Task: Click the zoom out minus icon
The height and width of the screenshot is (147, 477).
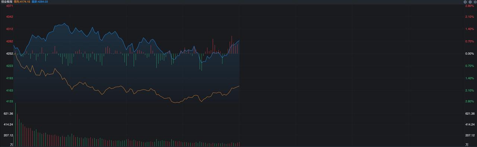Action: [470, 2]
